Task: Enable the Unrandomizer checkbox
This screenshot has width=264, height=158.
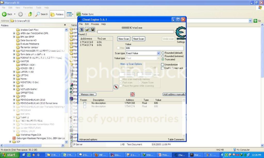Action: [x=162, y=65]
